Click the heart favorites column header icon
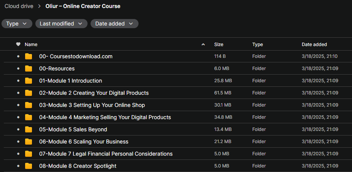This screenshot has width=352, height=172. pos(18,45)
